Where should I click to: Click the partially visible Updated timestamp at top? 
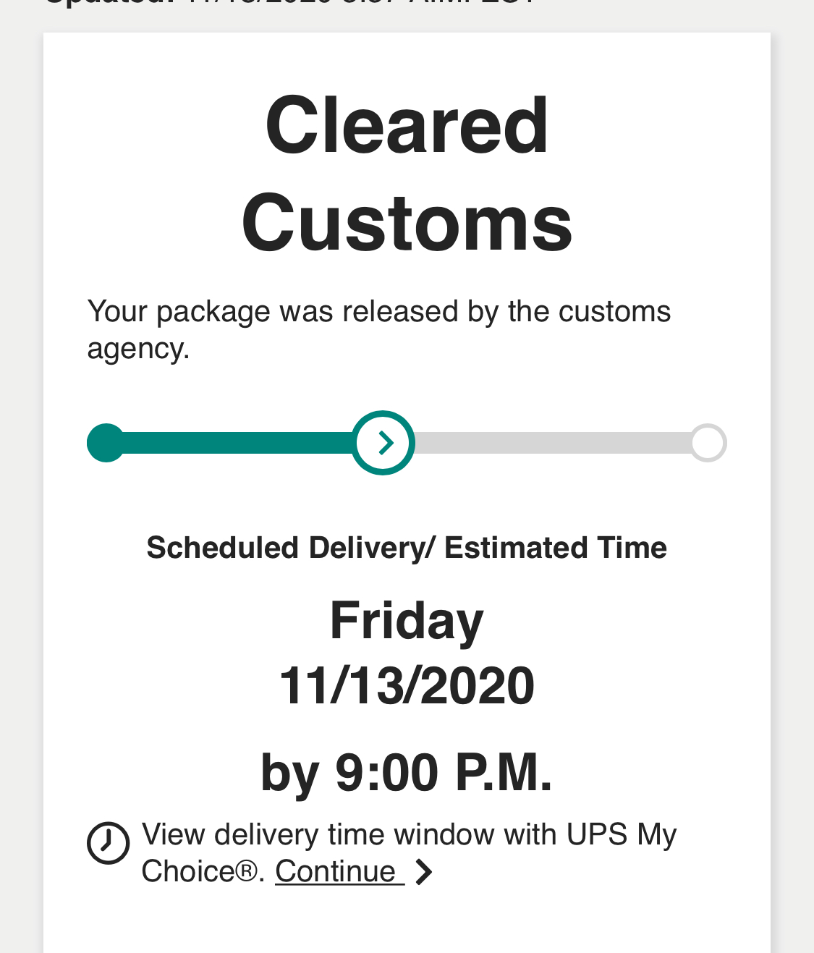pos(289,3)
